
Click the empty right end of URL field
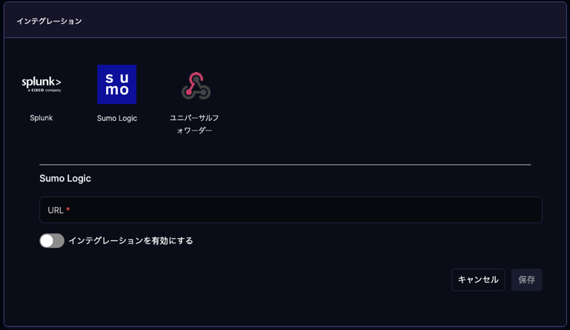click(x=509, y=210)
